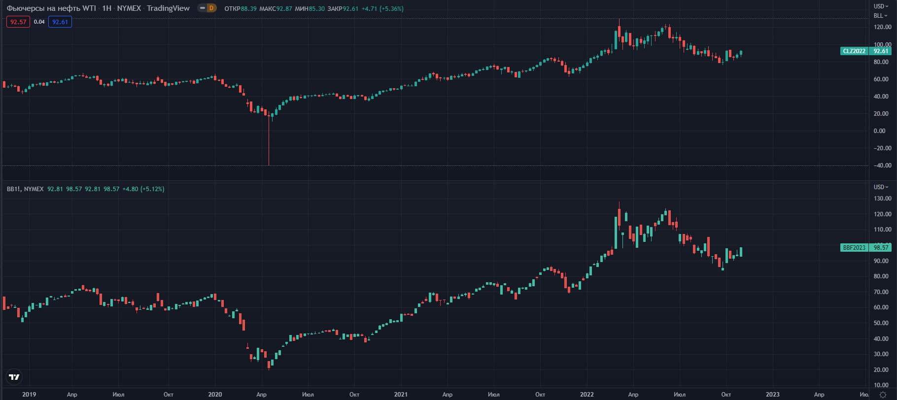Click 2023 on the time axis
Viewport: 897px width, 400px height.
click(x=772, y=394)
